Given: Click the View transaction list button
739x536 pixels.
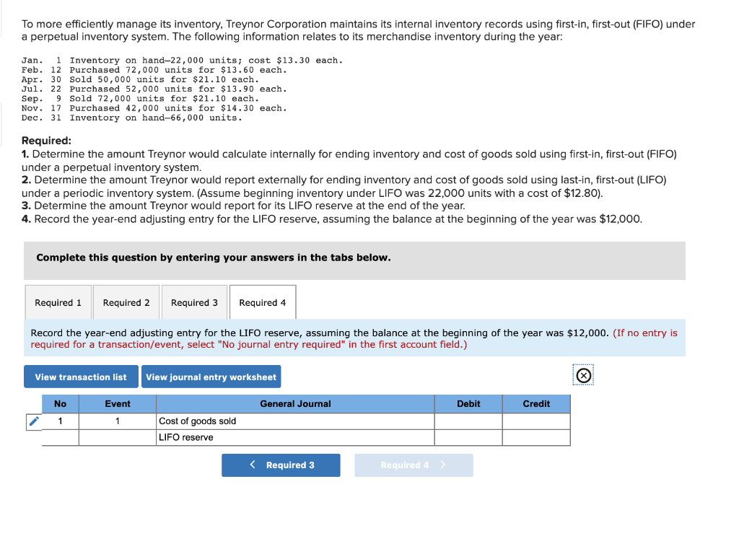Looking at the screenshot, I should (x=80, y=376).
